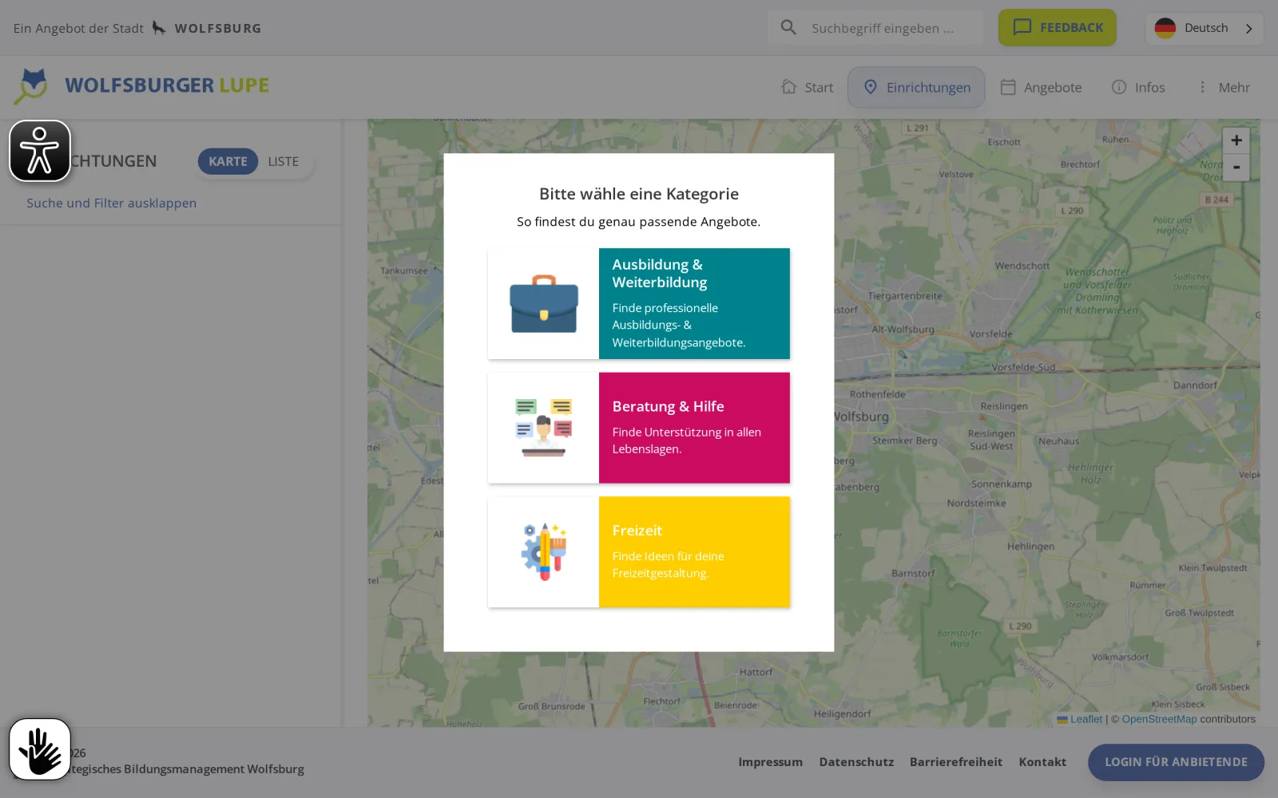This screenshot has height=798, width=1278.
Task: Click the Start house icon
Action: [x=789, y=87]
